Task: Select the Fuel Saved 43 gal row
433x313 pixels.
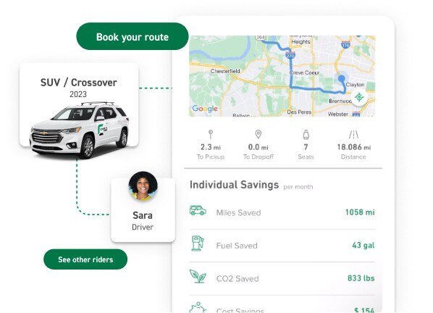Action: 282,246
